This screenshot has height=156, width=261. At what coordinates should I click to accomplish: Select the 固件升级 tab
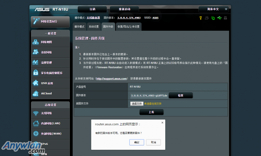(x=108, y=27)
